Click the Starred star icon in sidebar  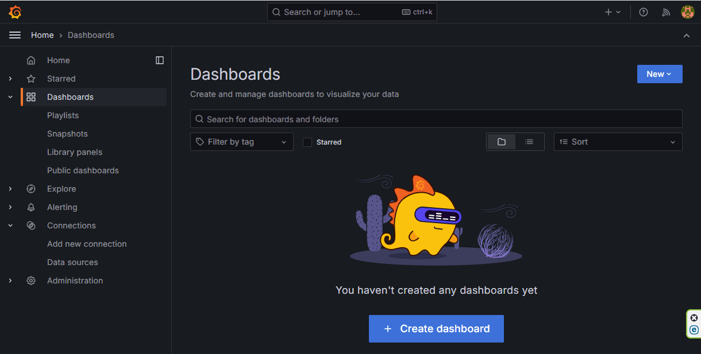31,79
